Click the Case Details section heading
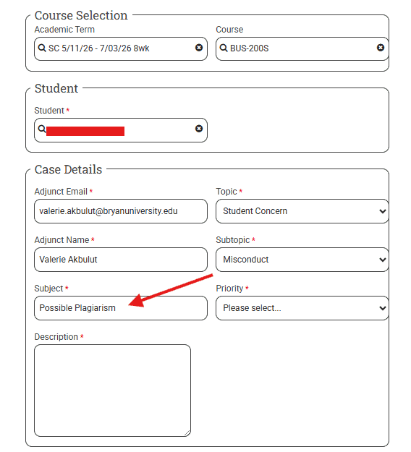Screen dimensions: 411x452 68,169
